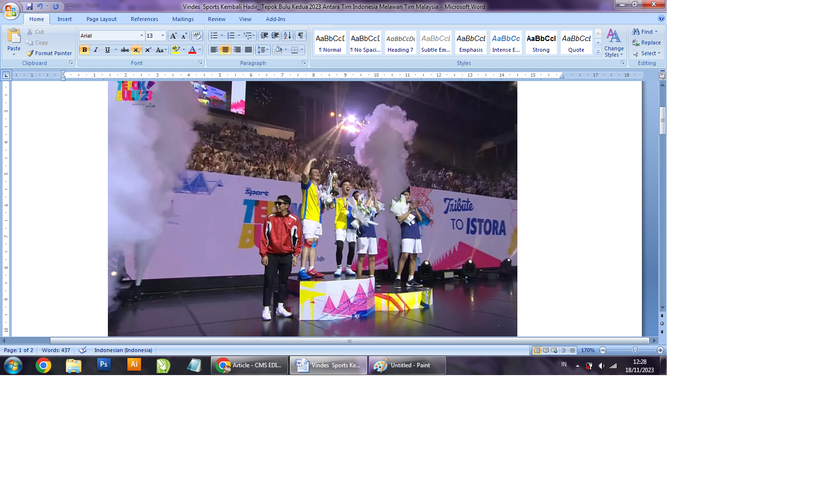819x504 pixels.
Task: Toggle Italic formatting
Action: 96,50
